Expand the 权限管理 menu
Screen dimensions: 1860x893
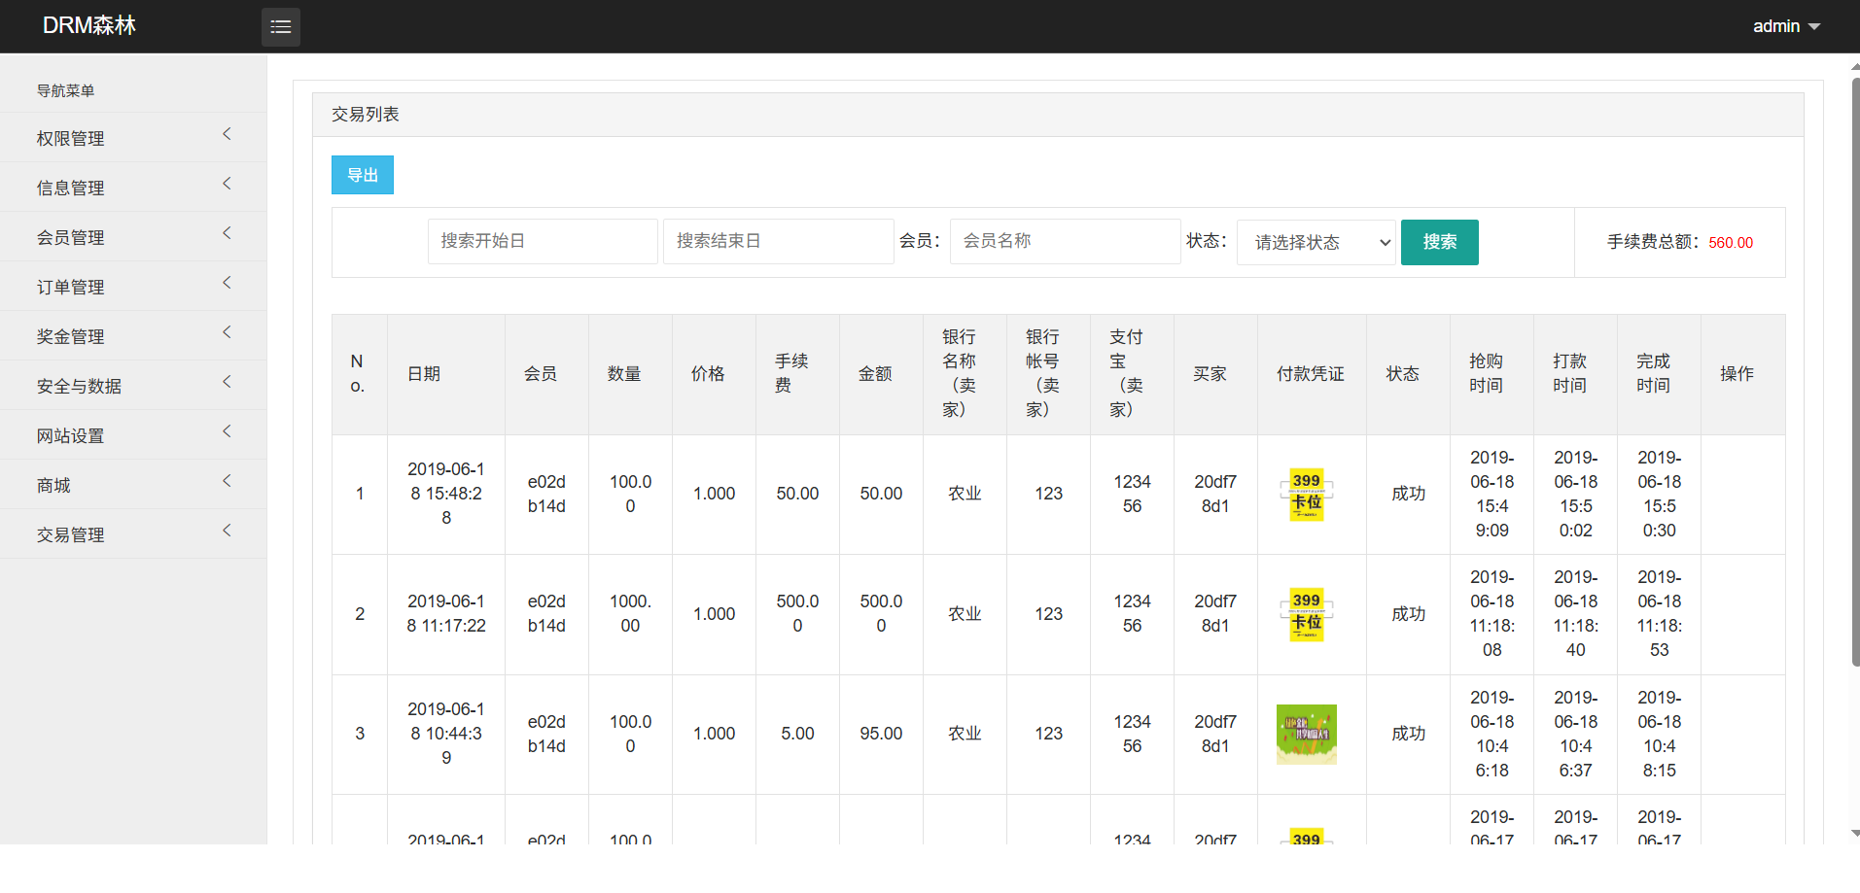133,138
